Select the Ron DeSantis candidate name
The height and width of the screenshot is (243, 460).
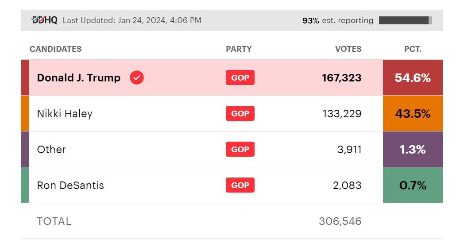(x=70, y=185)
